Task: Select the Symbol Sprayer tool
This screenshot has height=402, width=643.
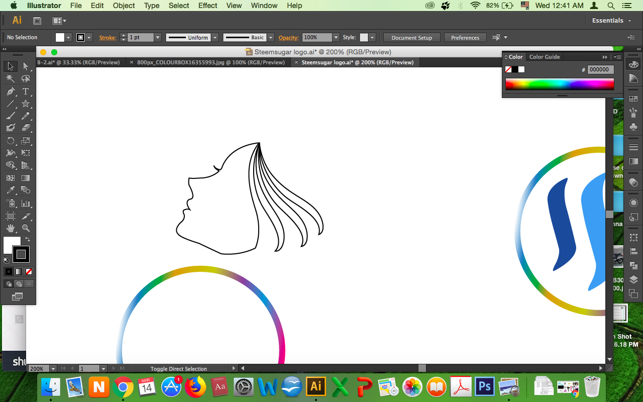Action: [11, 204]
